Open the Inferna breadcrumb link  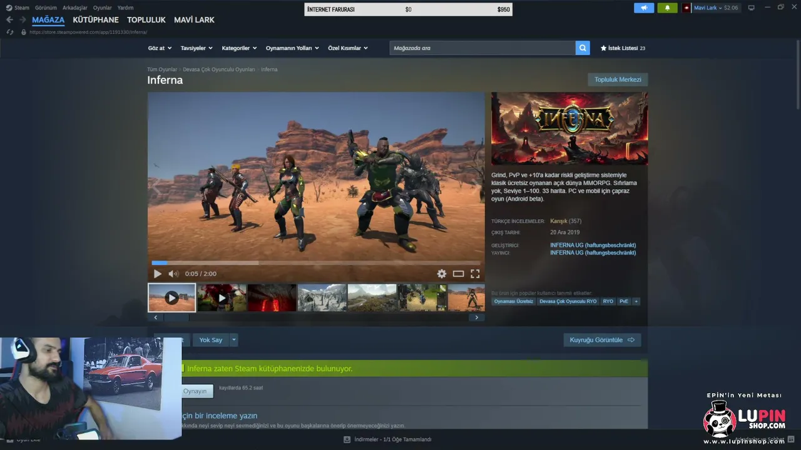click(x=269, y=69)
